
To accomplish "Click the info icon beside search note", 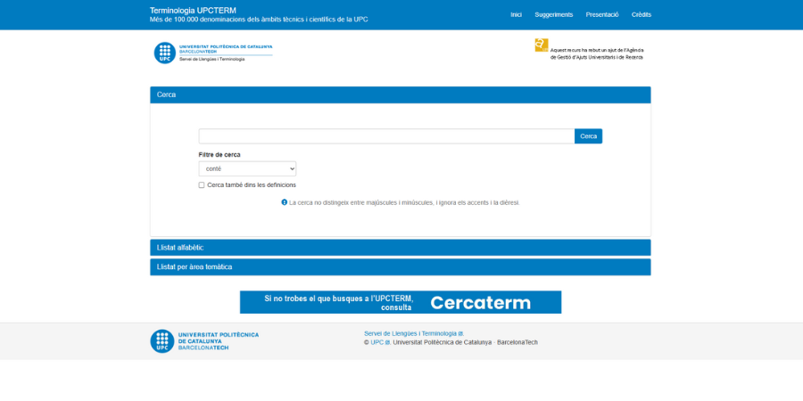I will (x=285, y=202).
